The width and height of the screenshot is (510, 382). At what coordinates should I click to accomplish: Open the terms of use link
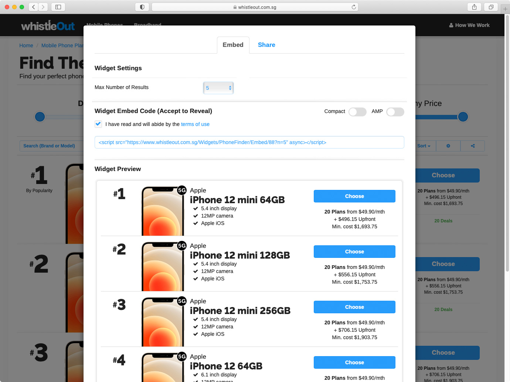195,124
